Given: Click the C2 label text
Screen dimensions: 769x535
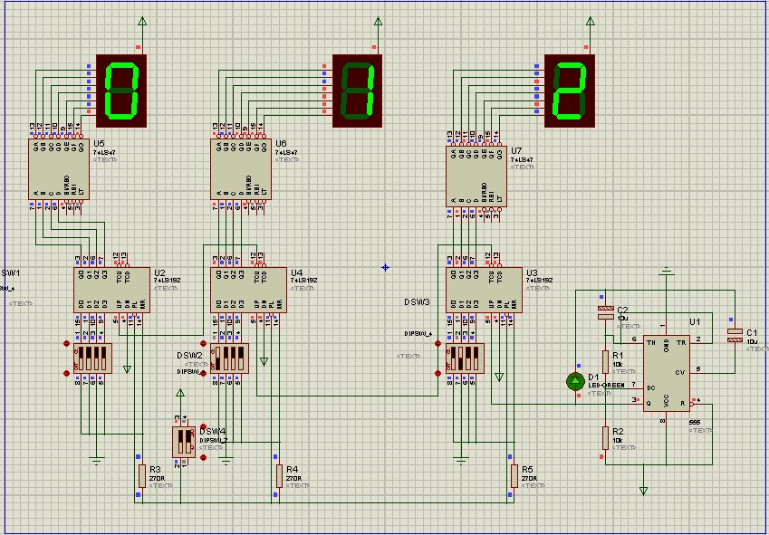Looking at the screenshot, I should pos(622,310).
